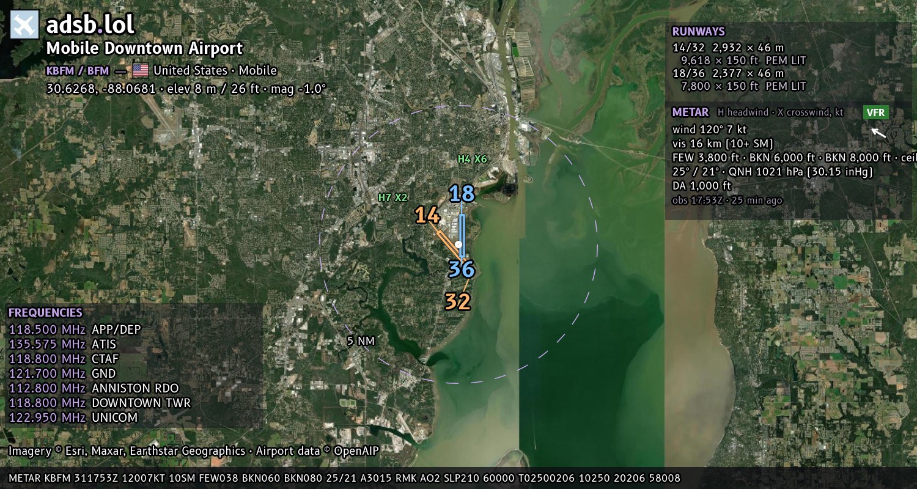
Task: Click the 18/36 2,377 × 46 m row
Action: [x=728, y=73]
